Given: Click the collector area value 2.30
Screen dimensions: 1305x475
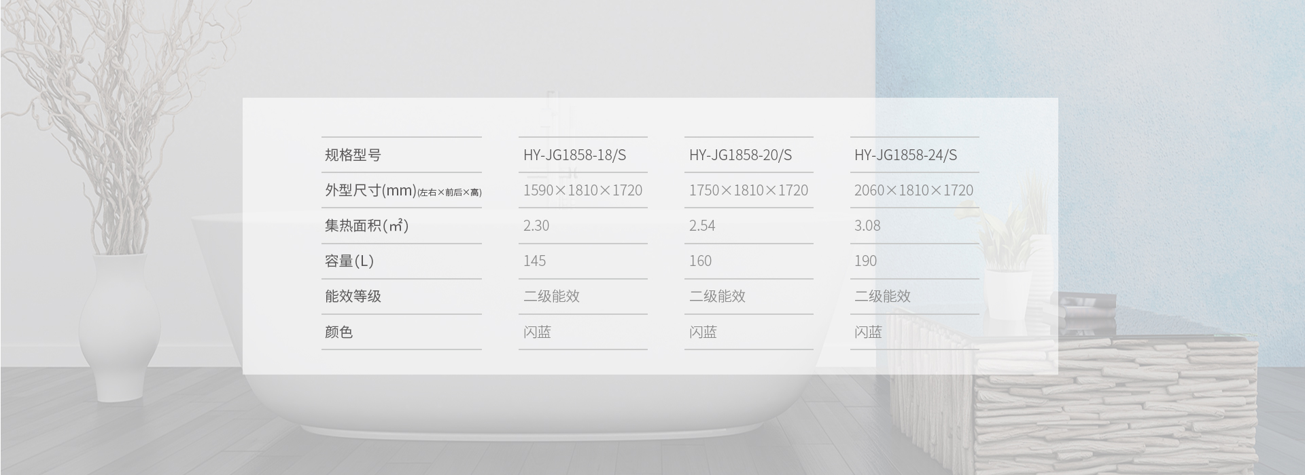Looking at the screenshot, I should [x=536, y=225].
